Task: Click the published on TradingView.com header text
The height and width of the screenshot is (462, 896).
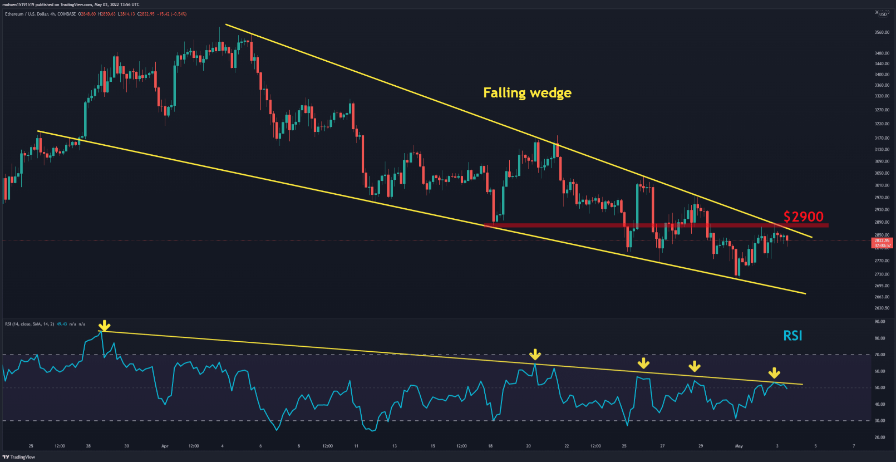Action: tap(83, 4)
